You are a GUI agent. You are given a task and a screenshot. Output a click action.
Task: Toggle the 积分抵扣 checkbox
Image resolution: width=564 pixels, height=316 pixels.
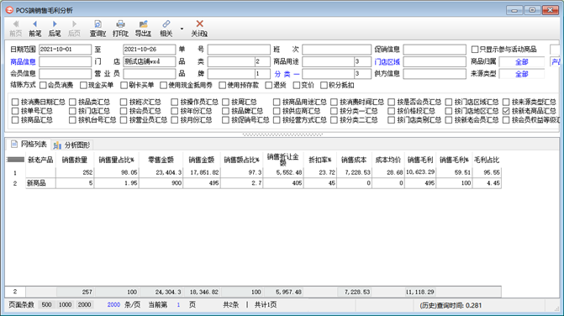click(x=324, y=85)
